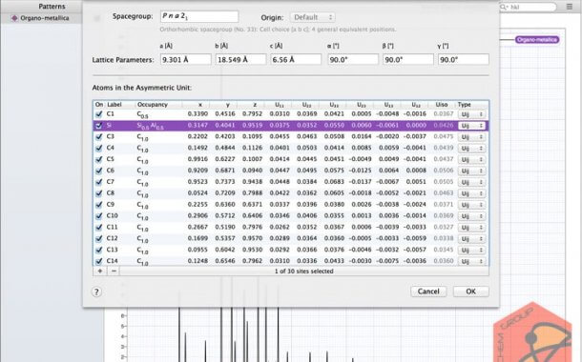Click Uiso value 0.0506 of atom C6

(444, 171)
